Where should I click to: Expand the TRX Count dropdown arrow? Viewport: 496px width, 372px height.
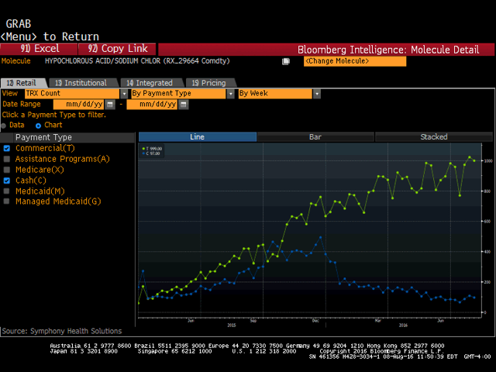(124, 94)
